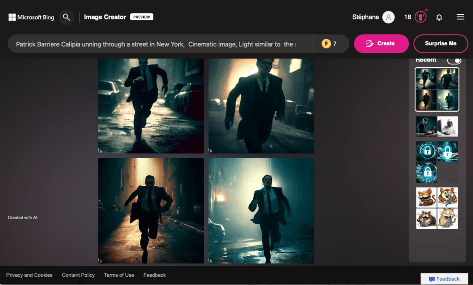Select the recent padlock images set
Screen dimensions: 473x285
pyautogui.click(x=437, y=162)
